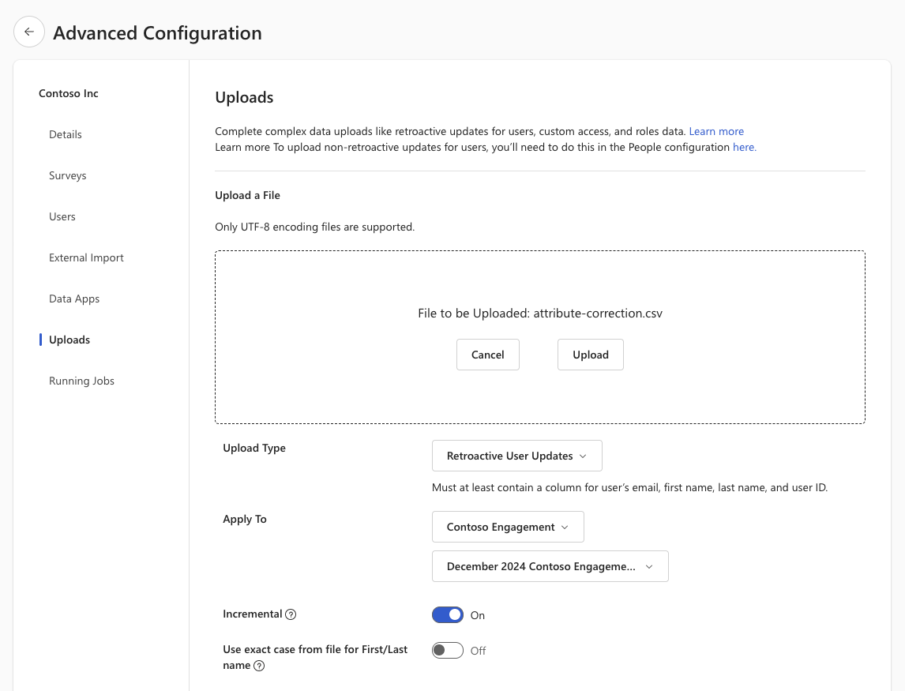
Task: Navigate to Surveys in sidebar
Action: coord(68,175)
